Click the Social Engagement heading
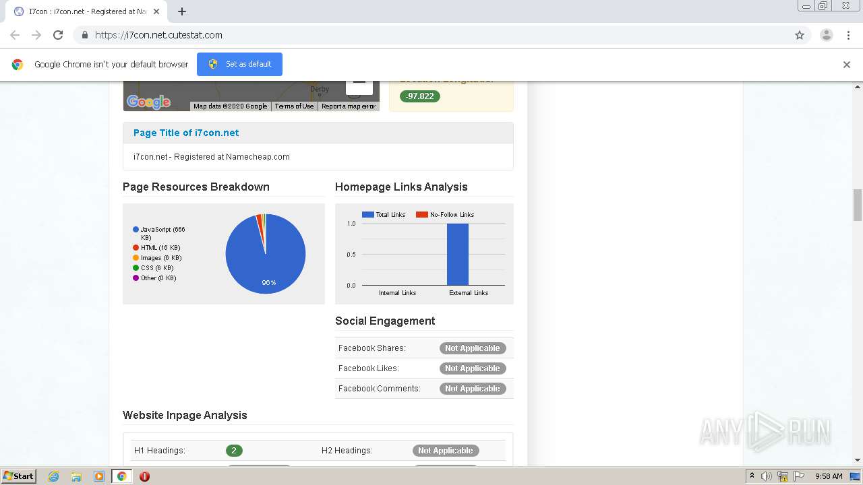Viewport: 863px width, 485px height. pos(385,321)
